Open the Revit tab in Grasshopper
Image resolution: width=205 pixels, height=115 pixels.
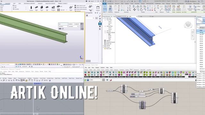131,70
